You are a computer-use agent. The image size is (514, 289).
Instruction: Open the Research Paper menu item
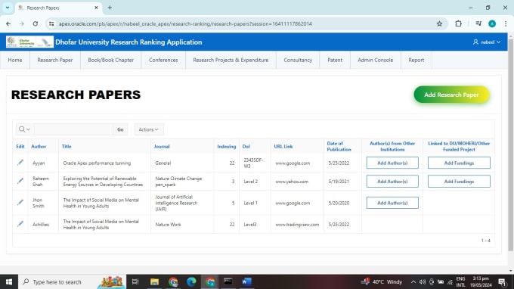point(54,60)
